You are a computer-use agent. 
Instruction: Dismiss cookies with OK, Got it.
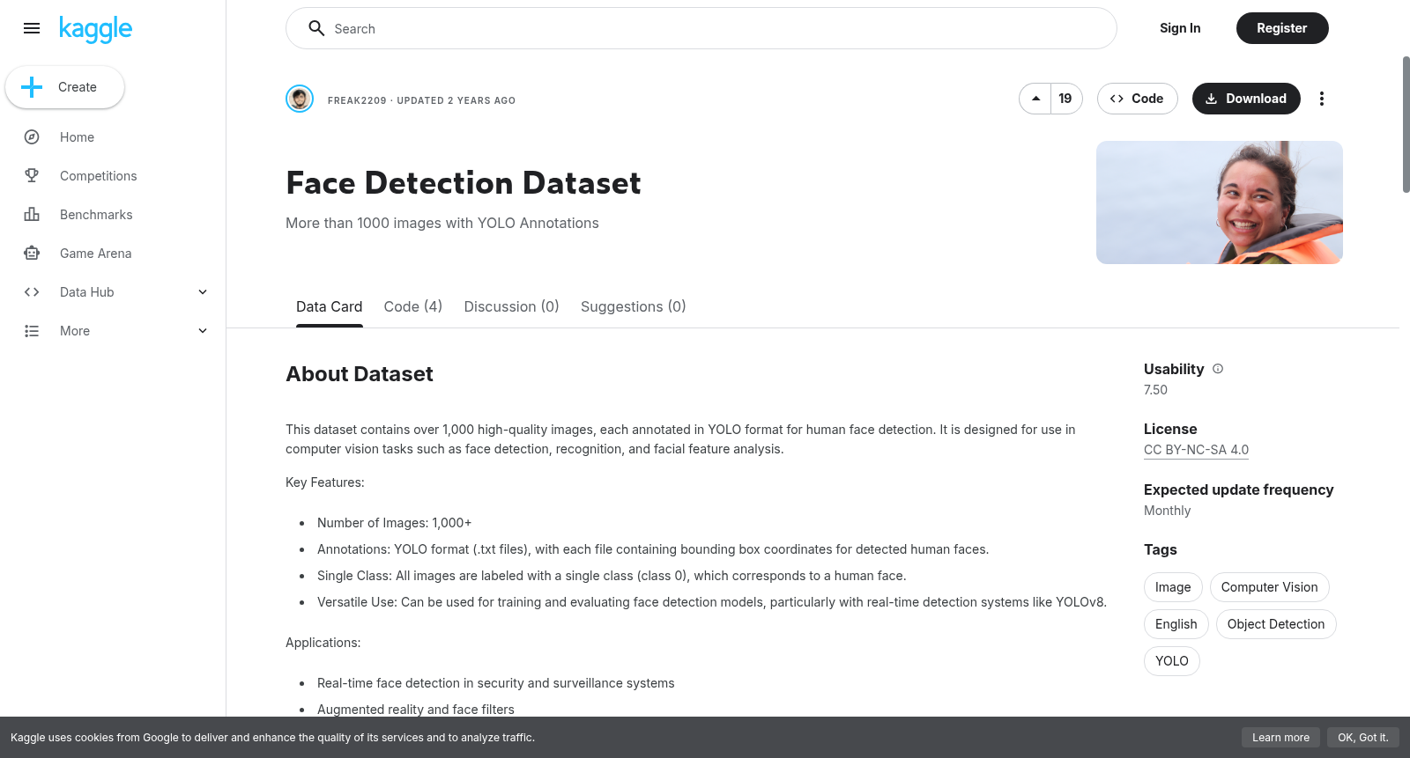(x=1362, y=738)
